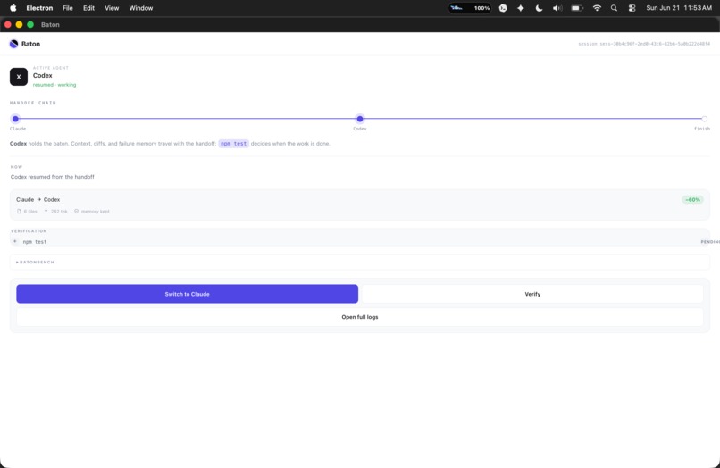Click the menu bar date and time

coord(679,8)
